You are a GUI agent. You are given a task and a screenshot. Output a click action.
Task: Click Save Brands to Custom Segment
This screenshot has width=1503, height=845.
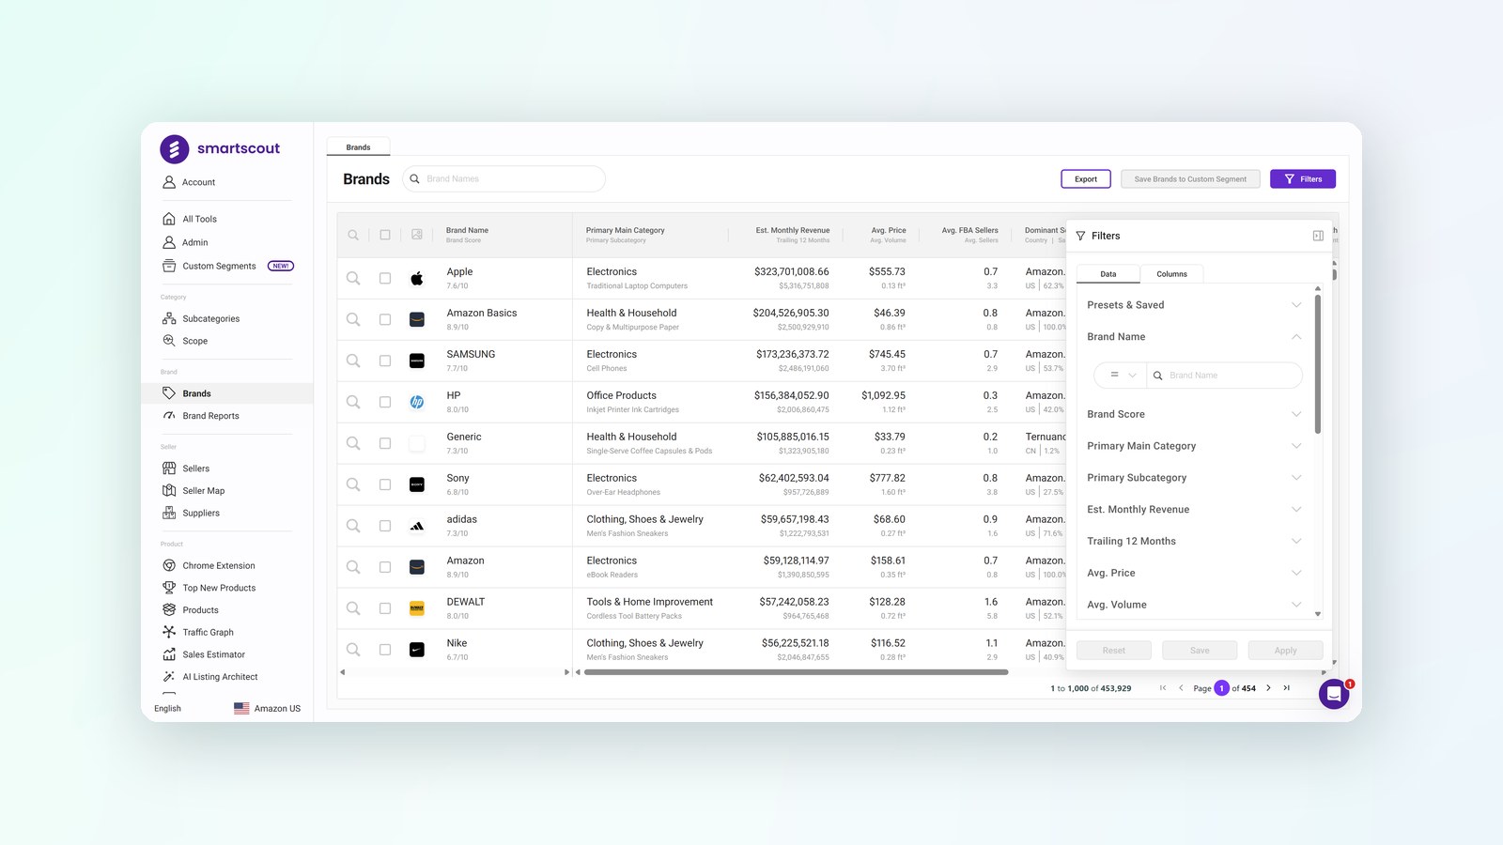pos(1190,179)
